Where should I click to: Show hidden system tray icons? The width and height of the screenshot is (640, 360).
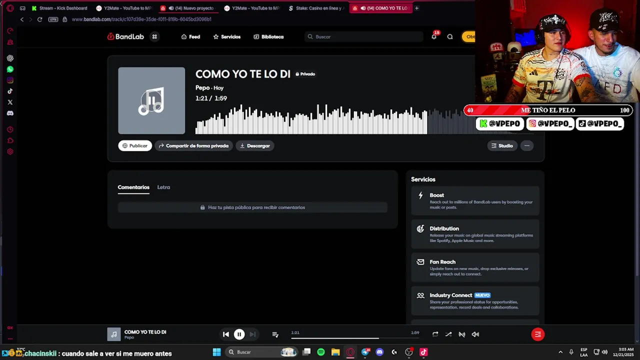click(x=560, y=352)
